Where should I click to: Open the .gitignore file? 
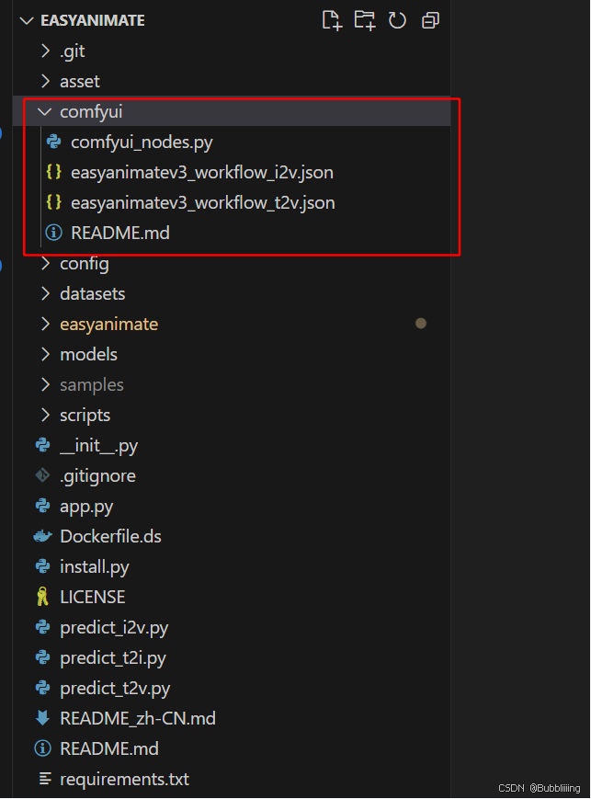97,476
